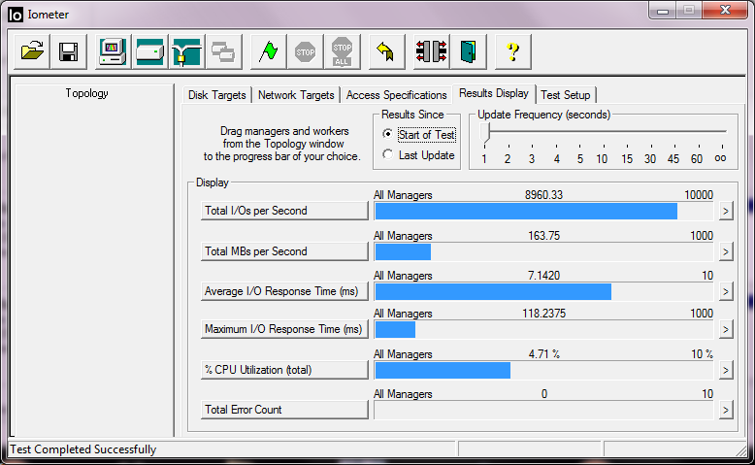Switch to the Network Targets tab
This screenshot has width=755, height=465.
(x=296, y=95)
